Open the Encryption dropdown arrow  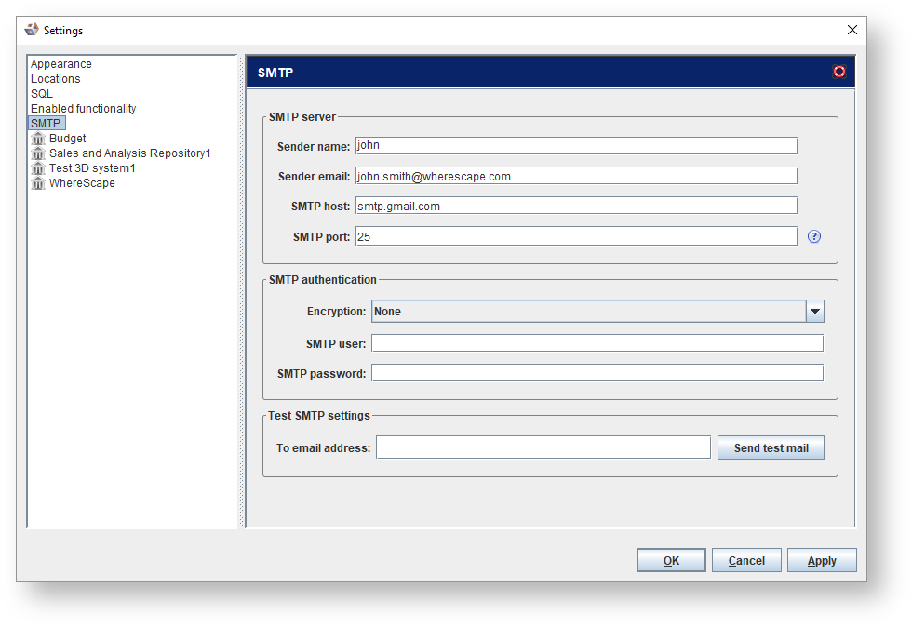point(814,312)
